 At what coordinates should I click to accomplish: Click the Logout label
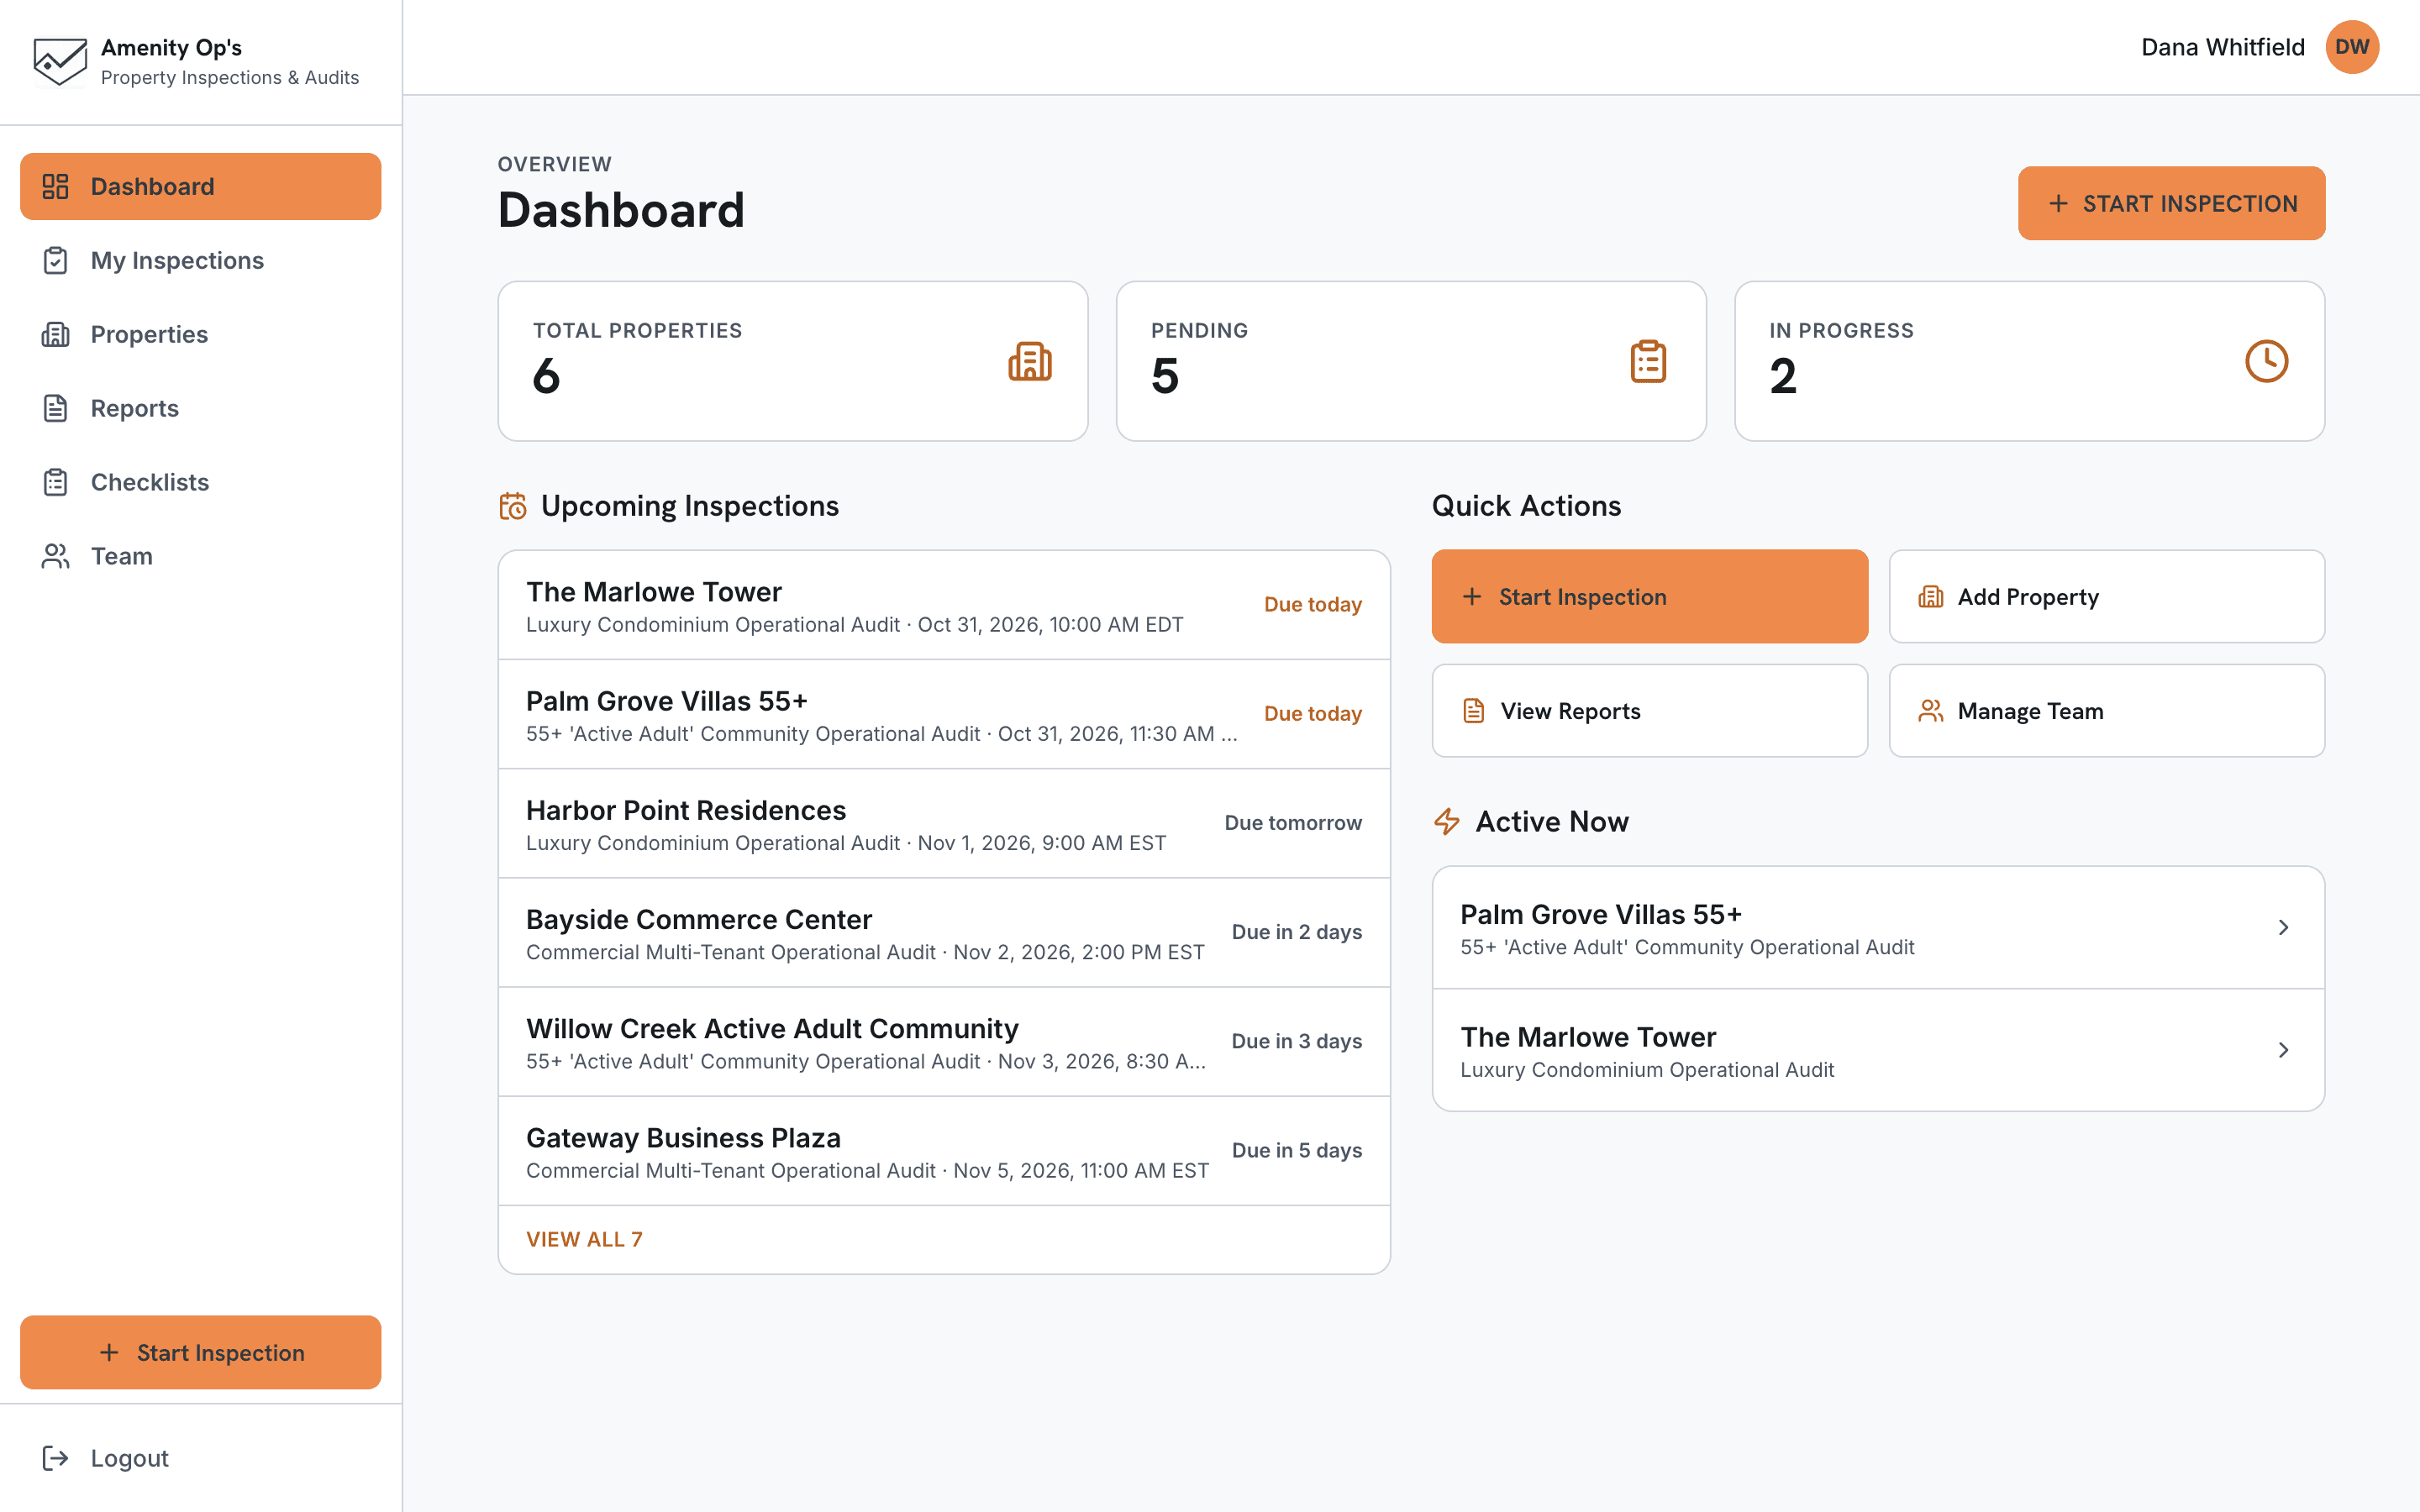pyautogui.click(x=129, y=1458)
